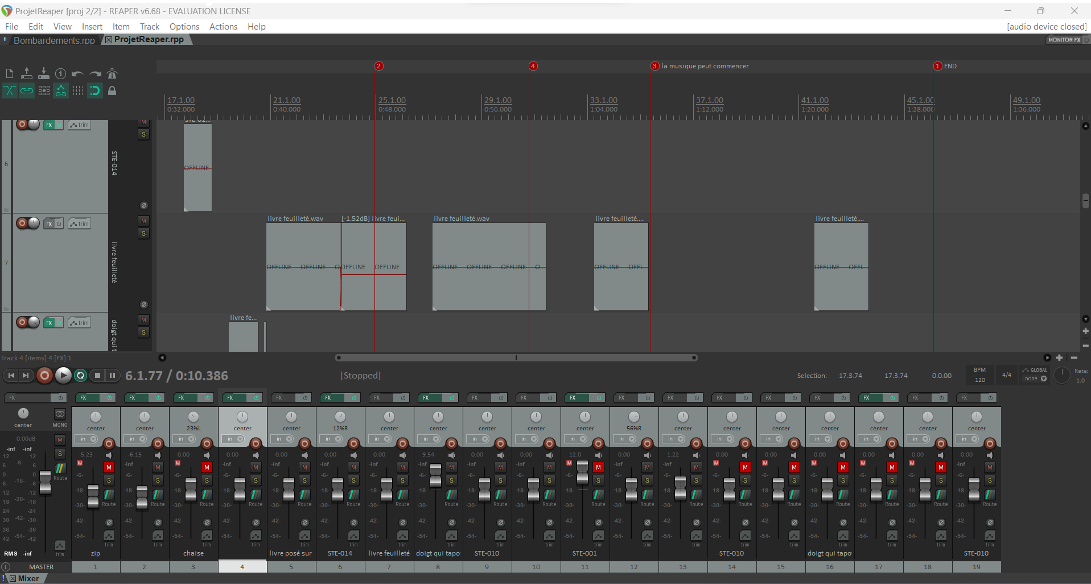The image size is (1091, 584).
Task: Unmute the chaise mixer track
Action: coord(207,467)
